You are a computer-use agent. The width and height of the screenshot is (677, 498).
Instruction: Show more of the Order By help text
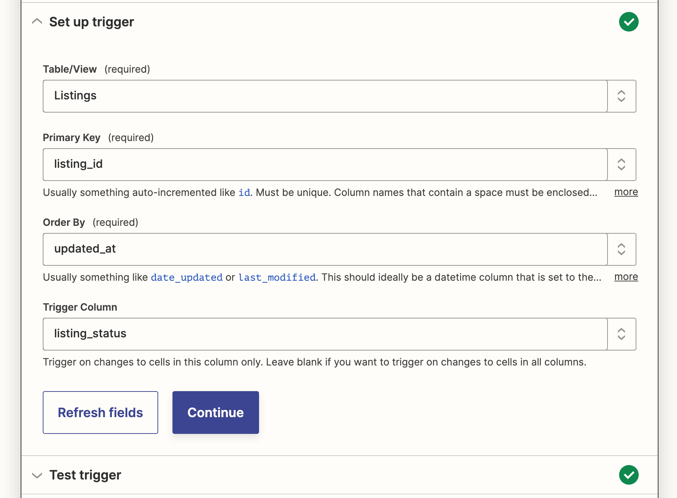pos(626,277)
